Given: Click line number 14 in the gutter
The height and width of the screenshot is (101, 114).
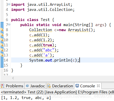Looking at the screenshot, I should tap(6, 60).
